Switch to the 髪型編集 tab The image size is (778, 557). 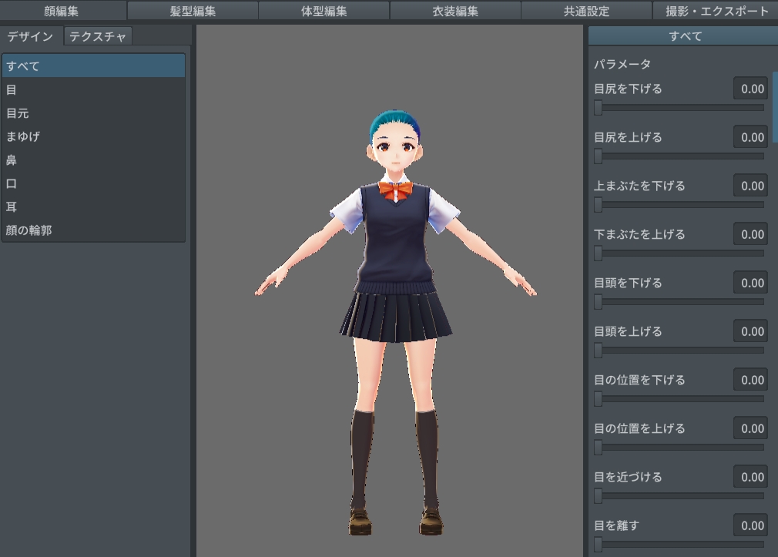coord(193,11)
